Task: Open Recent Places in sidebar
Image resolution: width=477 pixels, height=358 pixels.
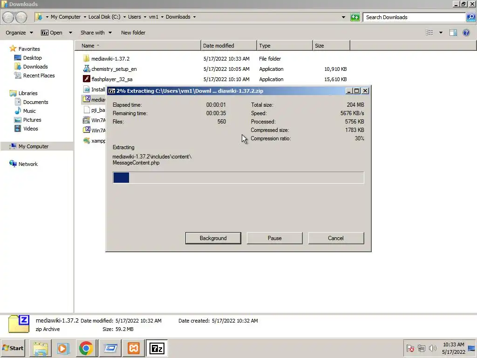Action: coord(39,75)
